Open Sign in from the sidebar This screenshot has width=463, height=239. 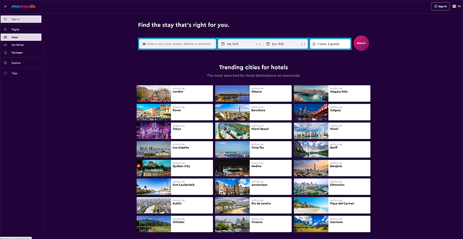pos(21,19)
